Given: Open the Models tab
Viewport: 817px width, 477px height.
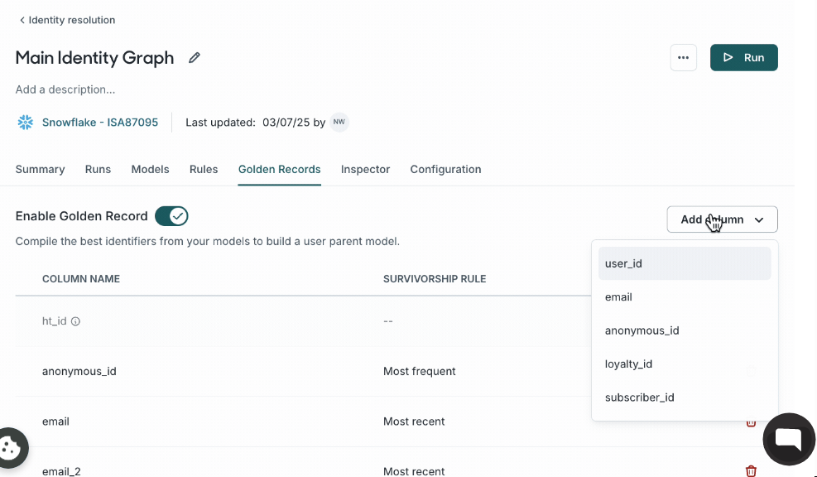Looking at the screenshot, I should click(x=150, y=170).
